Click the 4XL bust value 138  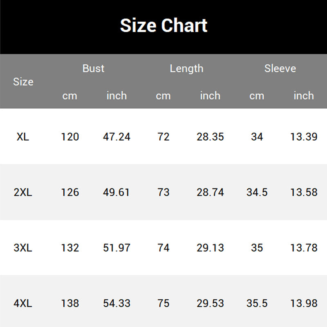[70, 303]
